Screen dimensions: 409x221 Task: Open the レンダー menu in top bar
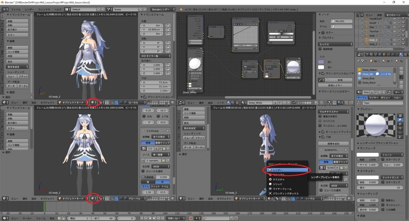(x=29, y=10)
